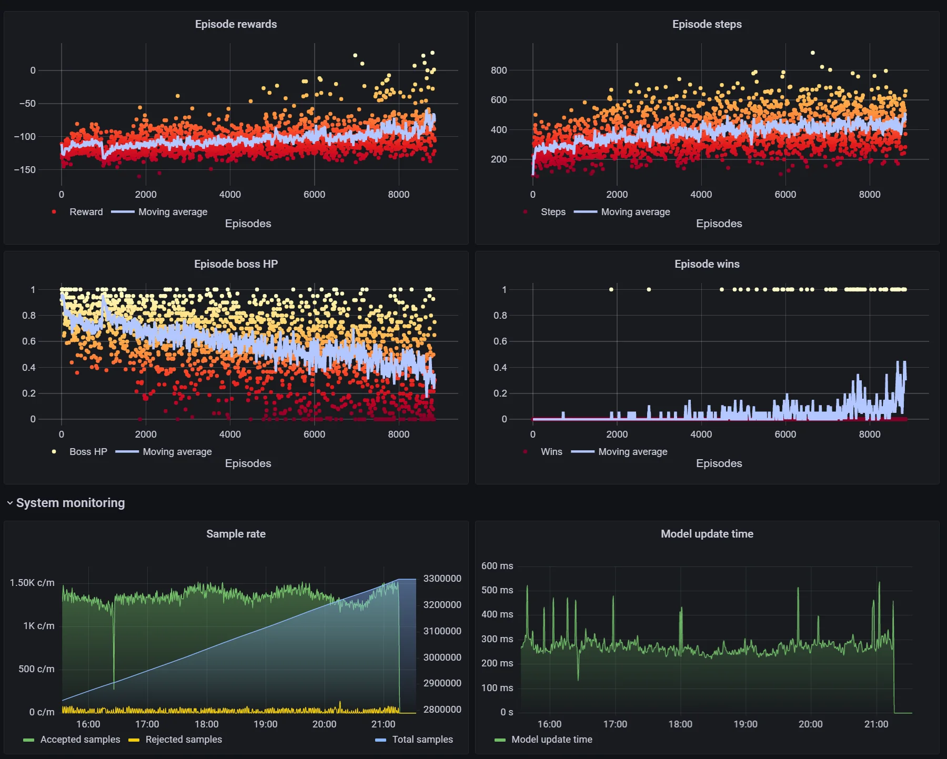Toggle Total samples legend entry
This screenshot has height=759, width=947.
click(x=422, y=740)
